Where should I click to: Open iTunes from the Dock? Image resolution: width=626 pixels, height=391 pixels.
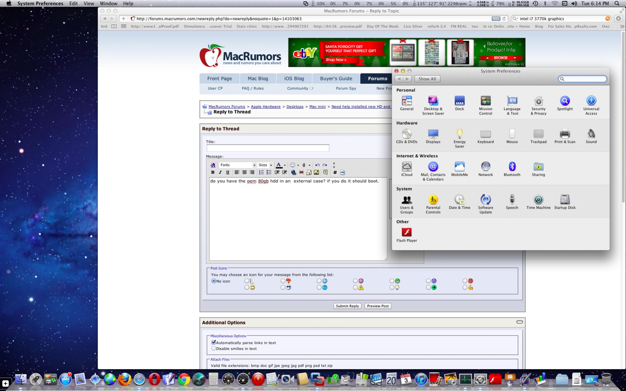click(421, 379)
